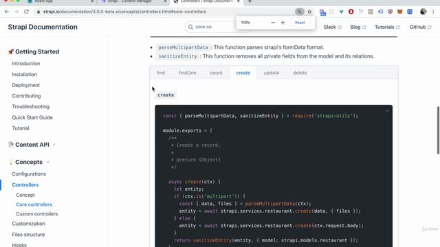This screenshot has width=440, height=247.
Task: Open Files structure in the sidebar
Action: click(x=28, y=235)
